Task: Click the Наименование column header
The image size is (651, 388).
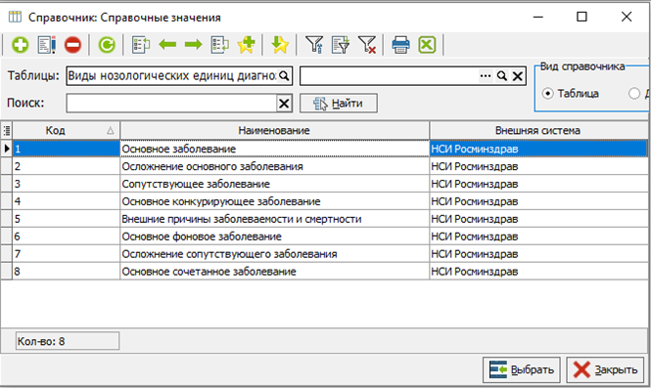Action: point(274,131)
